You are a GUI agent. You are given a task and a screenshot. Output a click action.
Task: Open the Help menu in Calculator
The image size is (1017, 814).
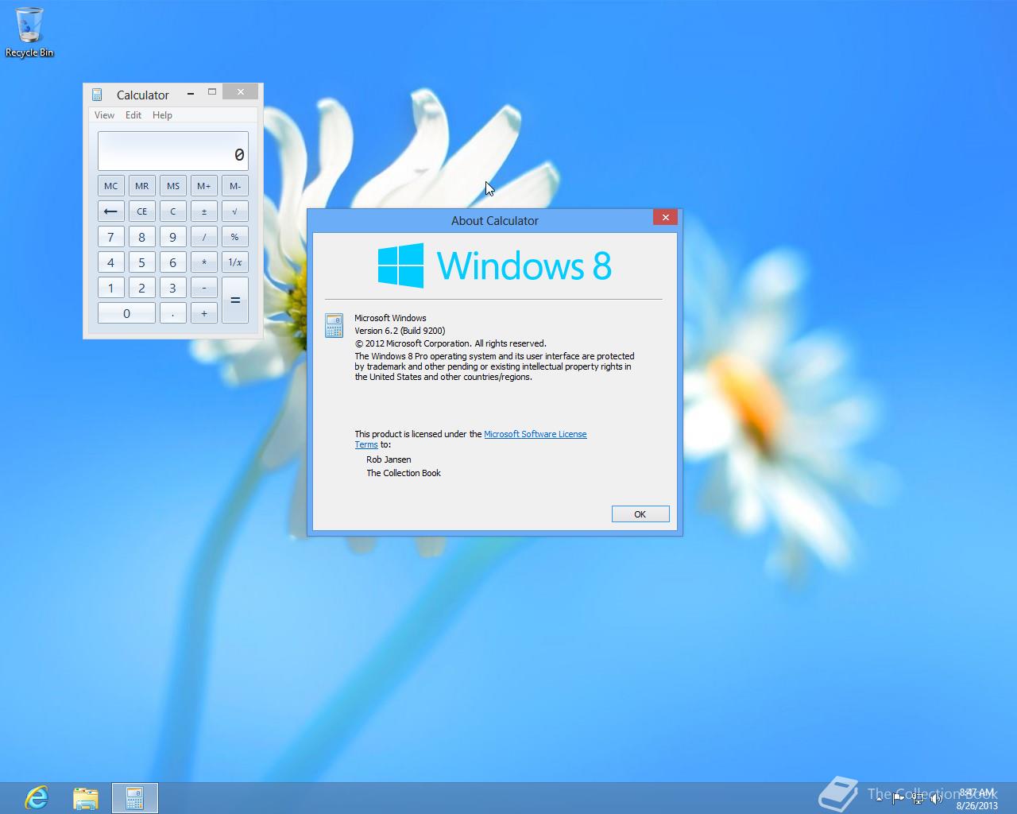pyautogui.click(x=162, y=115)
